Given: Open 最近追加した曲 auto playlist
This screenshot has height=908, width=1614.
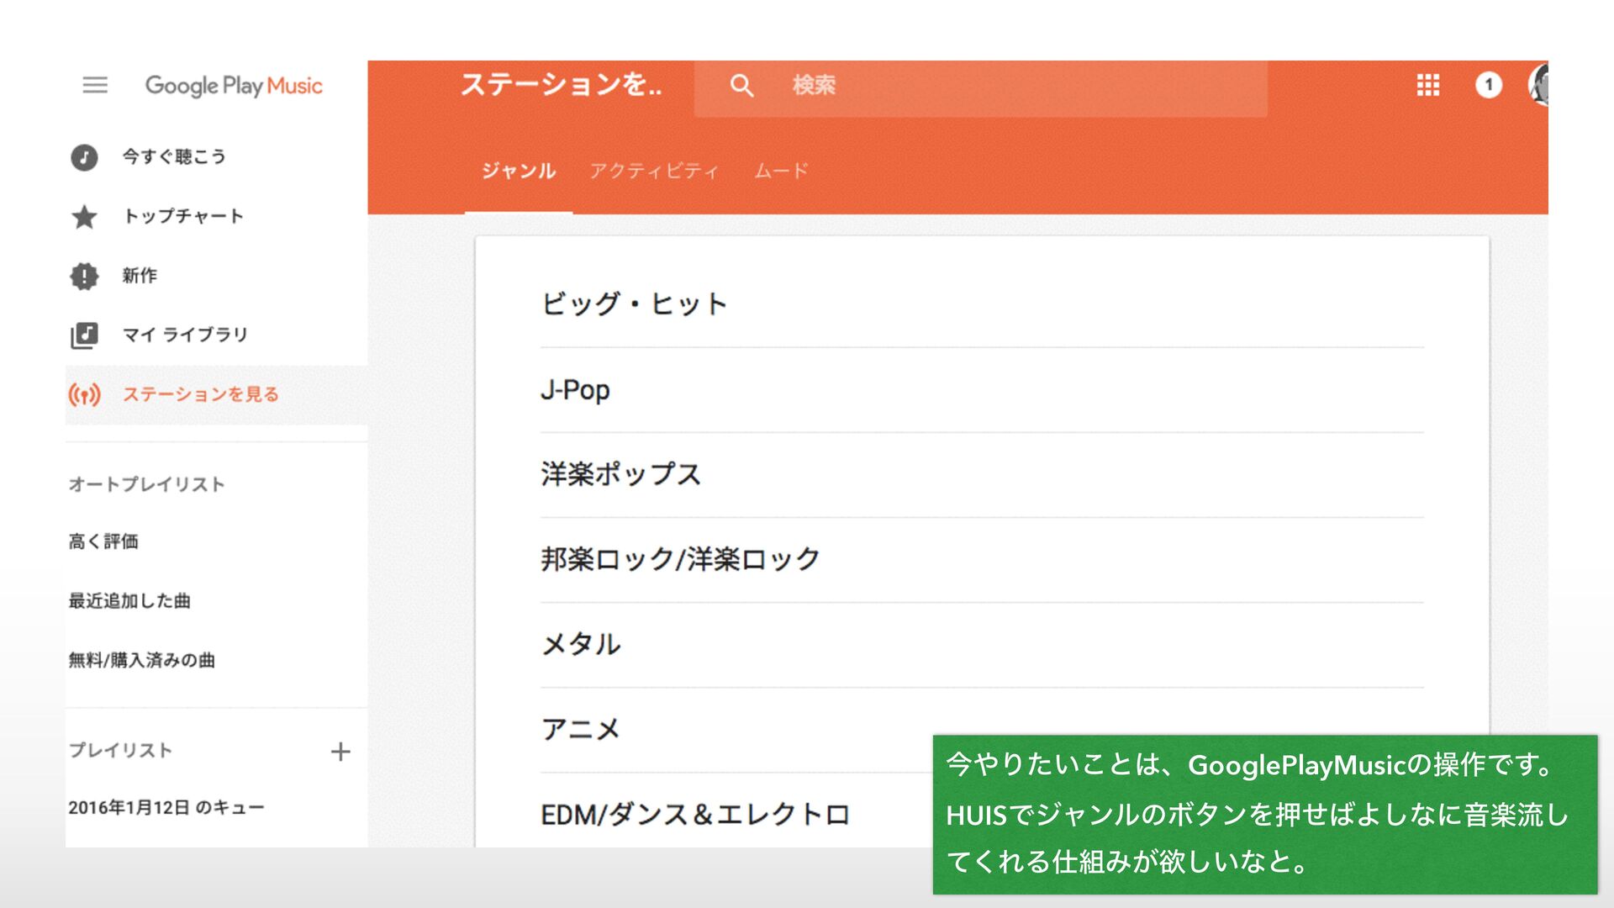Looking at the screenshot, I should click(x=129, y=601).
